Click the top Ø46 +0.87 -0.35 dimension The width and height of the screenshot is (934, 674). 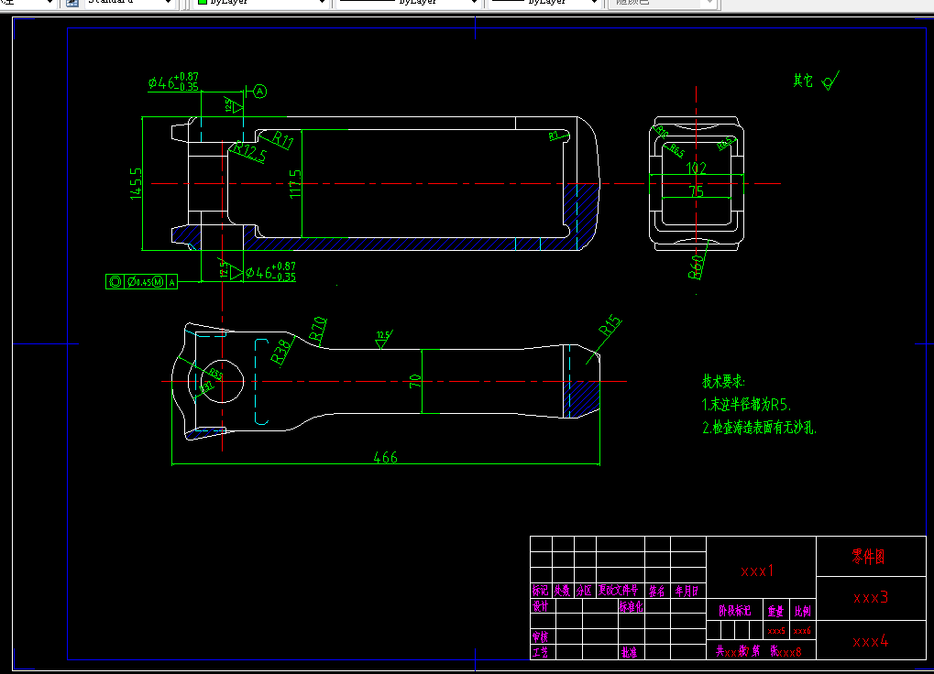click(x=173, y=82)
